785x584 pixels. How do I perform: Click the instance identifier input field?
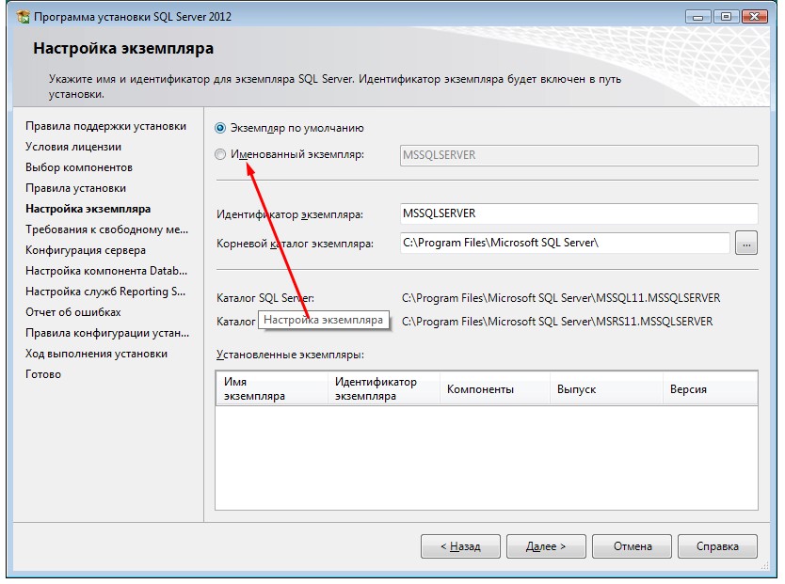[x=579, y=213]
